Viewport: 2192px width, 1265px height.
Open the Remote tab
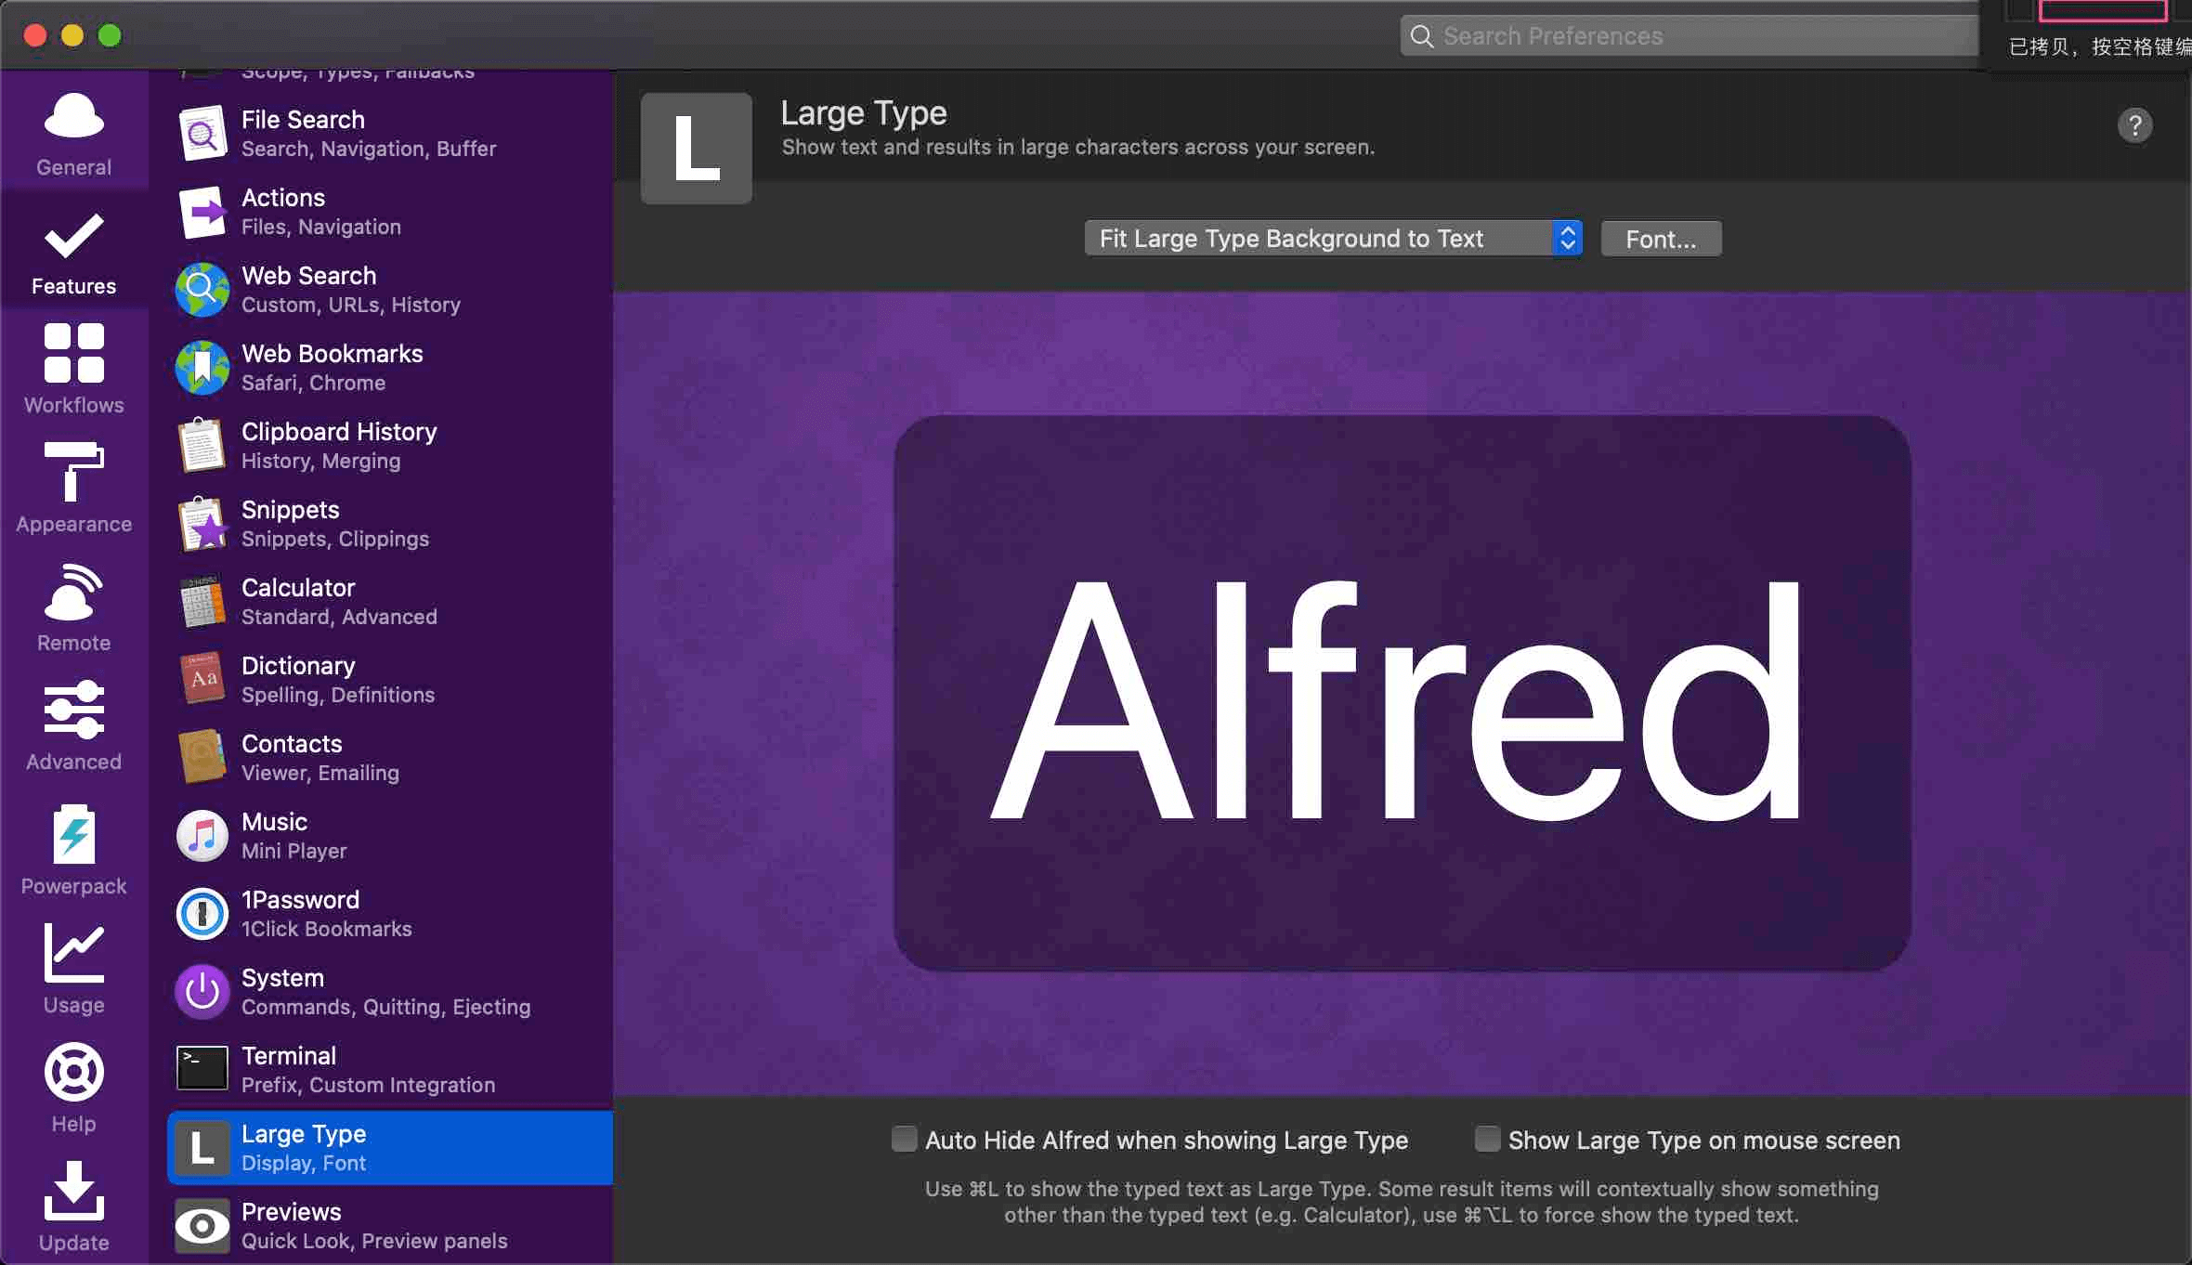coord(74,606)
